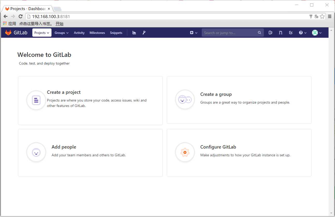Open a new browser tab
The height and width of the screenshot is (217, 335).
pos(57,9)
